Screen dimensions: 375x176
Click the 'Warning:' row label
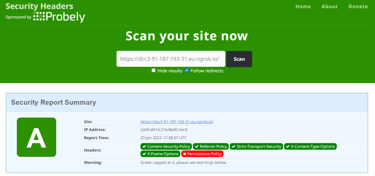93,163
